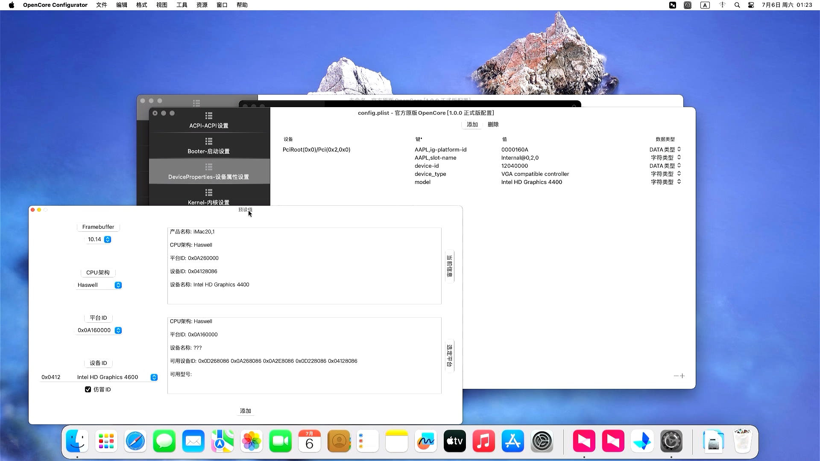This screenshot has height=461, width=820.
Task: Open the Apple menu
Action: click(12, 5)
